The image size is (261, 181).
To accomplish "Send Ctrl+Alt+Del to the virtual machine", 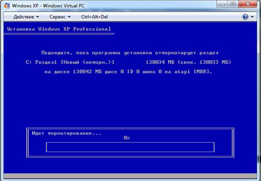I will click(x=95, y=17).
